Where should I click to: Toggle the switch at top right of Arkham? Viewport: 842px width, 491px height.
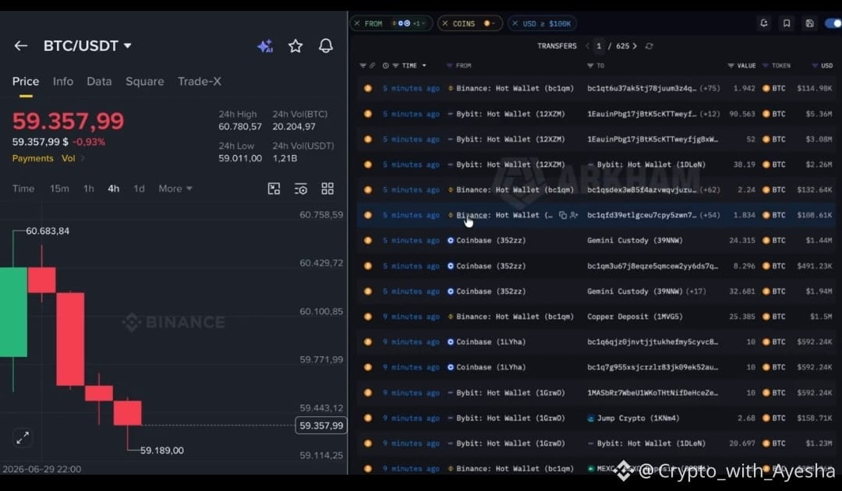(833, 23)
